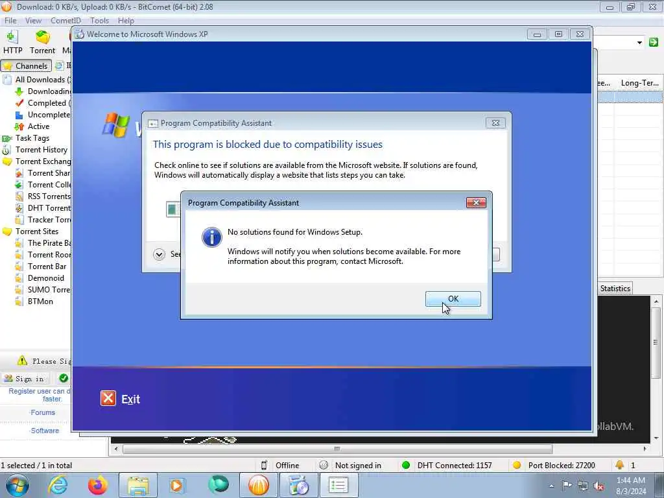The width and height of the screenshot is (664, 498).
Task: Open Windows Explorer from the taskbar
Action: point(138,485)
